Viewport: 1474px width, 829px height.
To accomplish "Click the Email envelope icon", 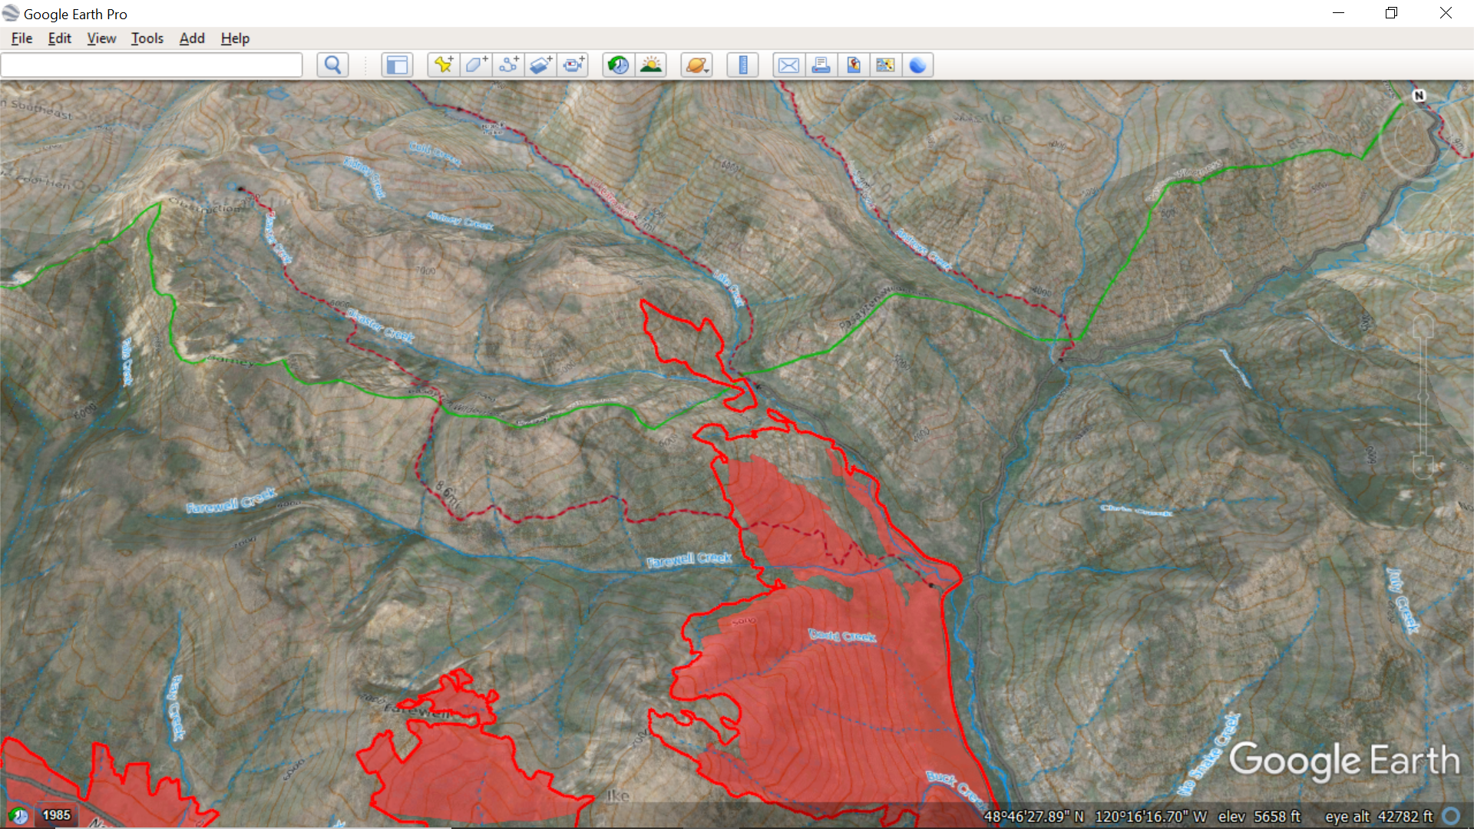I will click(x=788, y=65).
